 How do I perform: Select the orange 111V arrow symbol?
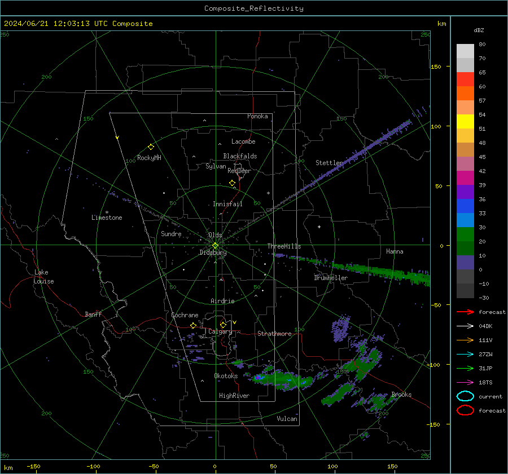click(465, 340)
